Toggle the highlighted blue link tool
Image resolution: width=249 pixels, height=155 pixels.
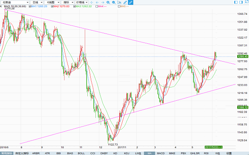tap(131, 3)
